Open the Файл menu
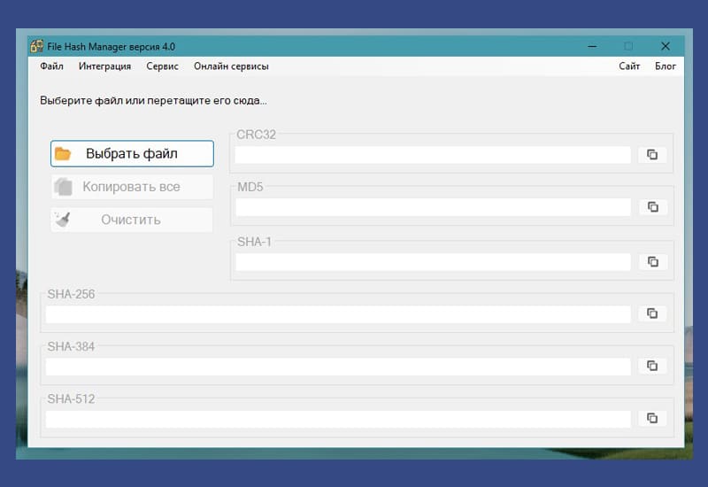 click(51, 66)
